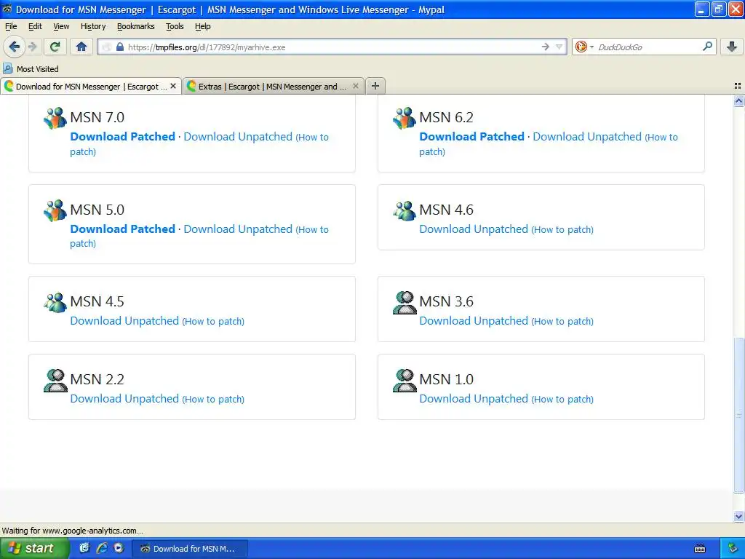The width and height of the screenshot is (745, 559).
Task: Click the MSN 1.0 gray person icon
Action: 405,380
